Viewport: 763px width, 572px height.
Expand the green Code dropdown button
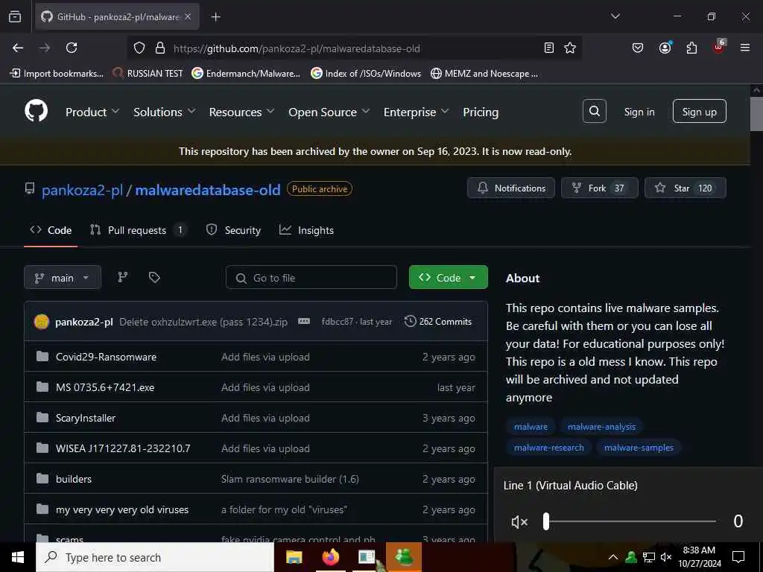[x=448, y=277]
